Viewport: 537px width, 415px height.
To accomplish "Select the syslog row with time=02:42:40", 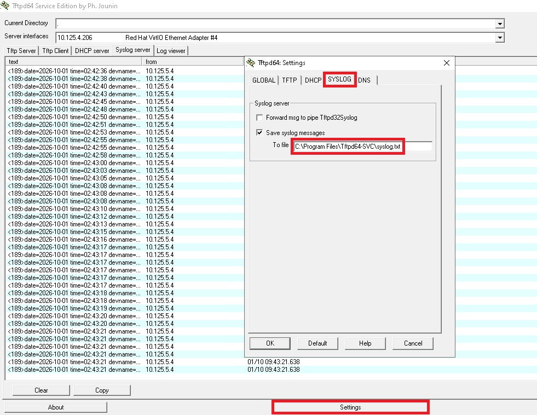I will (x=125, y=86).
